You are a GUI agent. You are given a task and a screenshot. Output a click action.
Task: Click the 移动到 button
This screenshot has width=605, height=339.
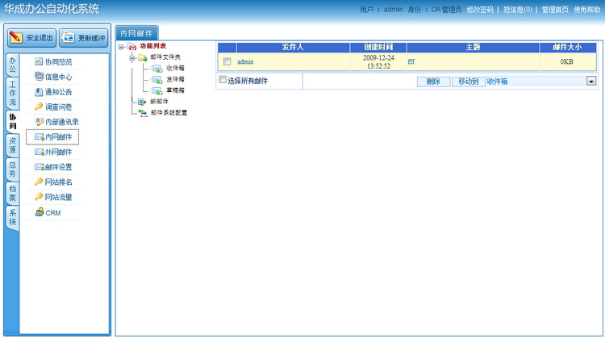point(469,82)
